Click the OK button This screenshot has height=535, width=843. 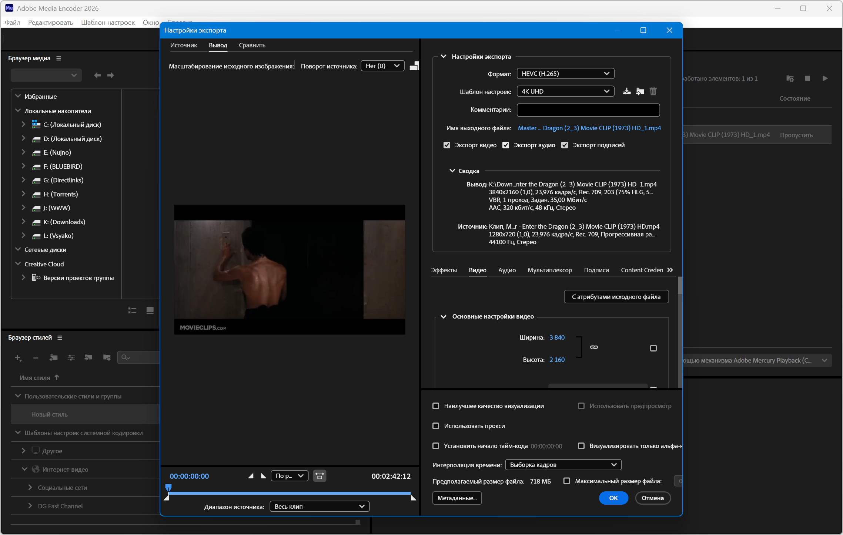[613, 498]
